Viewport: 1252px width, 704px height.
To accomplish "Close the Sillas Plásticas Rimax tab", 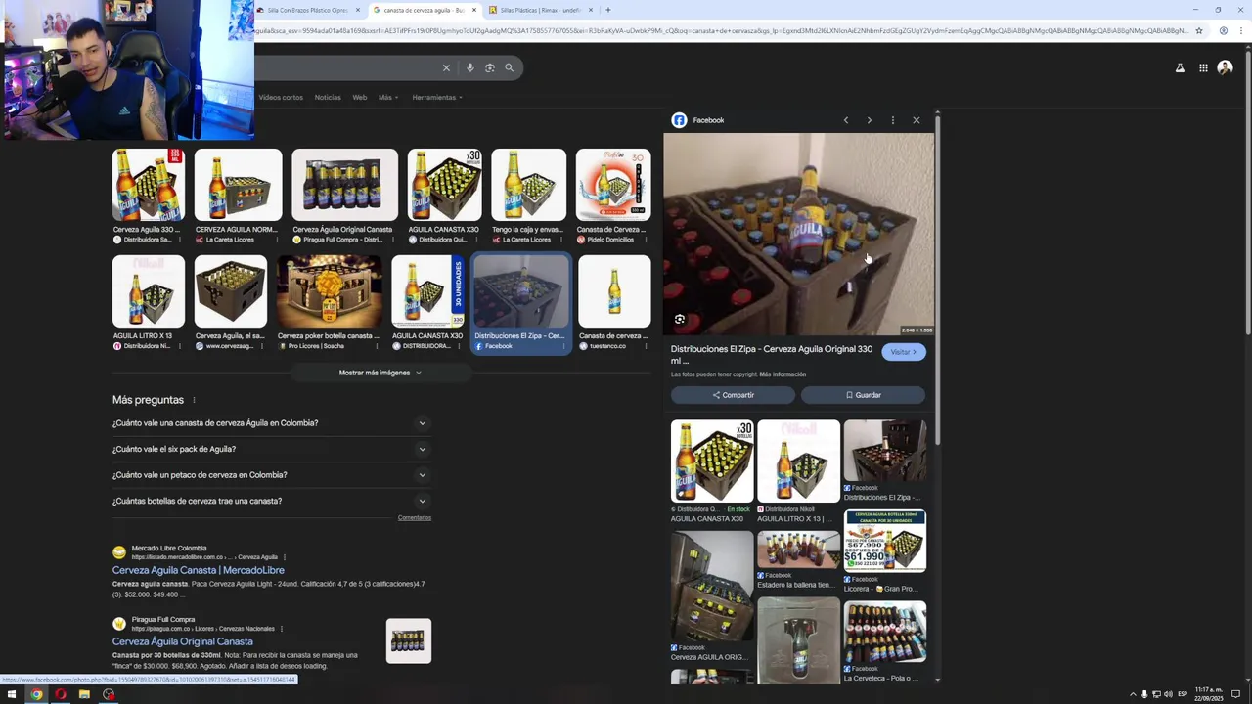I will click(x=591, y=10).
